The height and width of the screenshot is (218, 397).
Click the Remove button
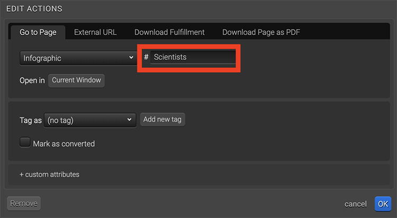click(x=24, y=203)
